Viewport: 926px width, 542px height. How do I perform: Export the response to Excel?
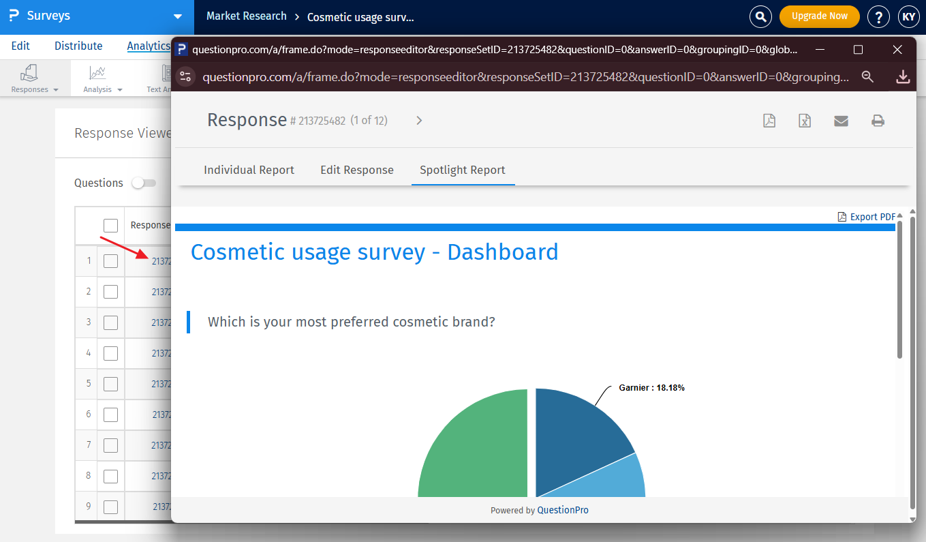pos(805,121)
